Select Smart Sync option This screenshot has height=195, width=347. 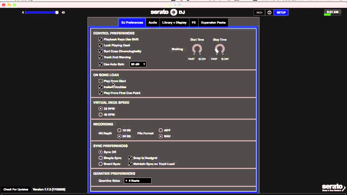[101, 164]
